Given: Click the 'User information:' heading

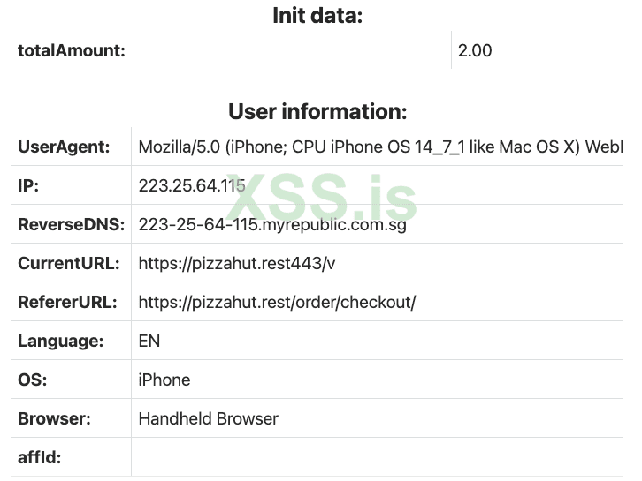Looking at the screenshot, I should point(317,111).
